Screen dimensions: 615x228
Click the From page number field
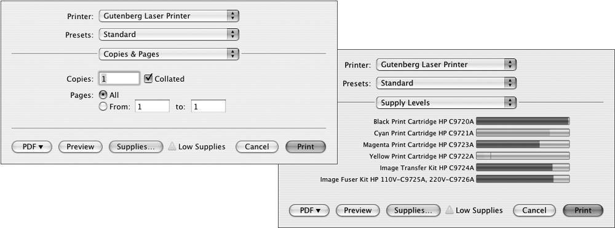152,106
